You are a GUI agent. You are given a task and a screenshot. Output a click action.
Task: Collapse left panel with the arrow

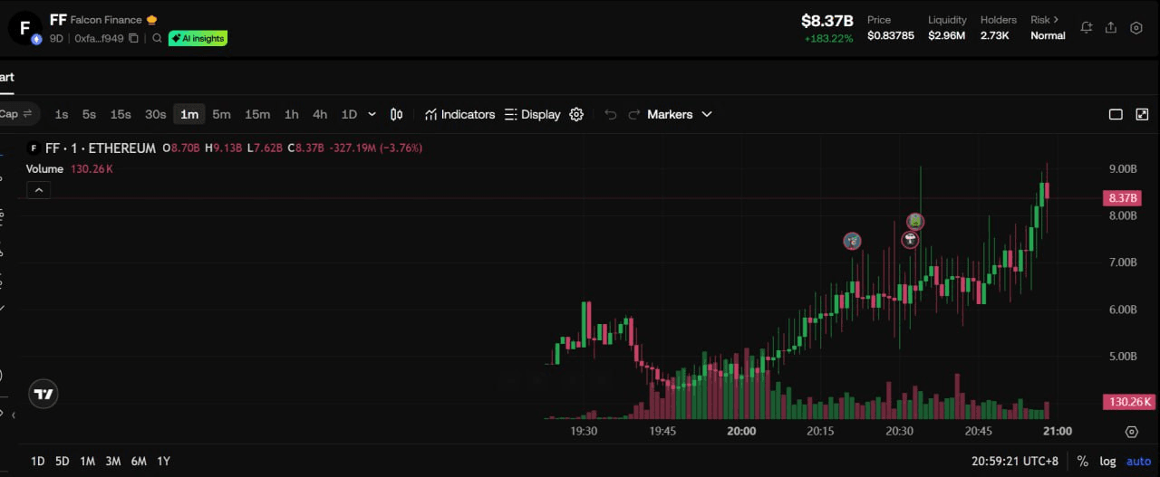[14, 415]
